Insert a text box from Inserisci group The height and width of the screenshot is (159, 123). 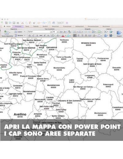coord(105,32)
